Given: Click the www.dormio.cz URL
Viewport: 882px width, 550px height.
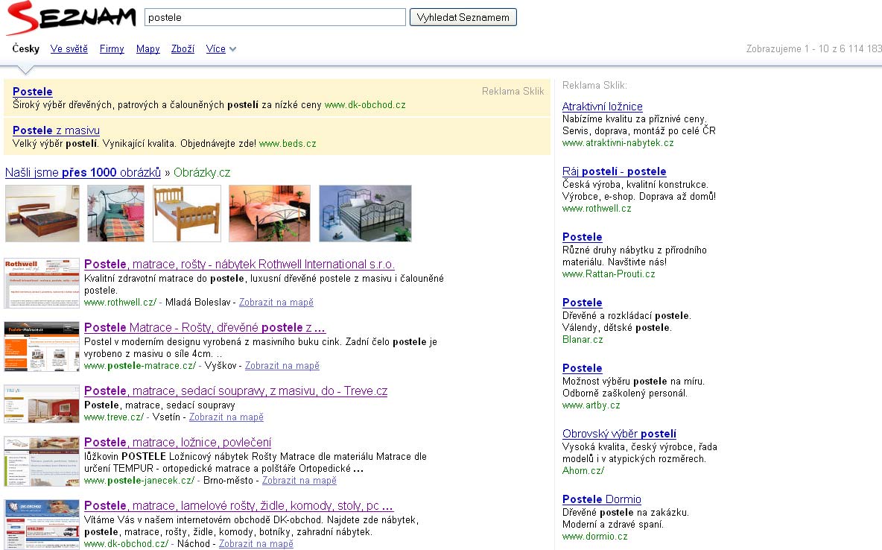Looking at the screenshot, I should tap(595, 537).
